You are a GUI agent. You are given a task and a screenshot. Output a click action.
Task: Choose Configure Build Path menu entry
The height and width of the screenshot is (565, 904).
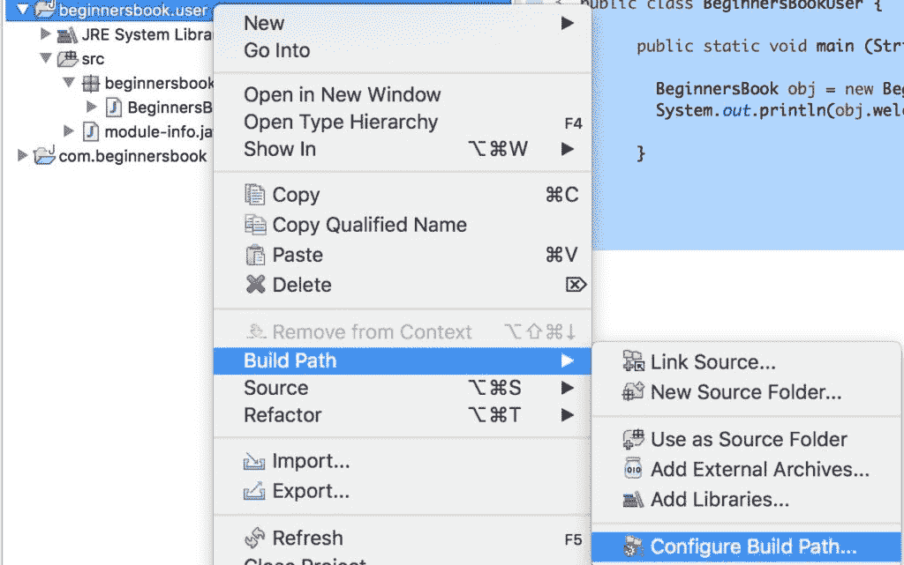tap(752, 546)
